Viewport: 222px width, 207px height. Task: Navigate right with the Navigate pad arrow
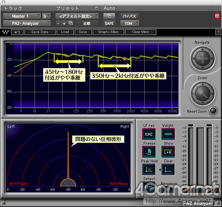point(212,58)
